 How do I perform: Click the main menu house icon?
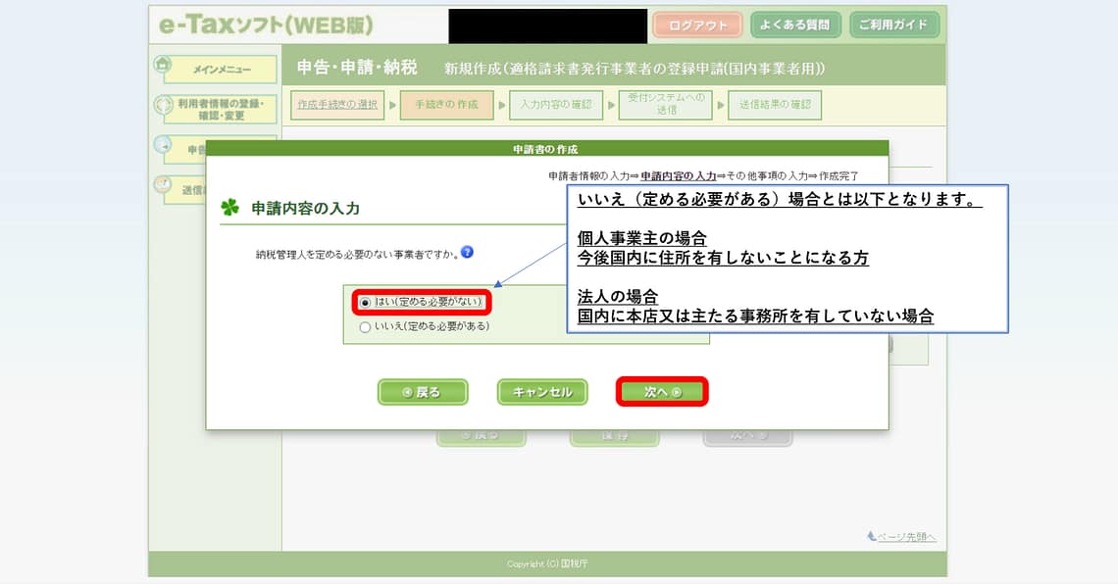click(x=163, y=65)
